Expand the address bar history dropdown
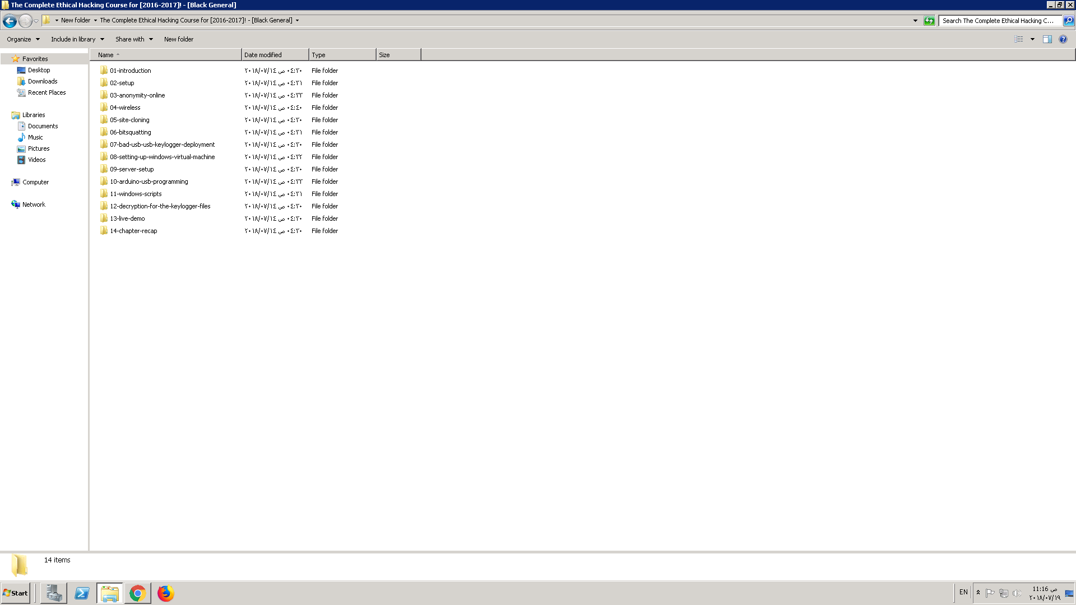This screenshot has width=1076, height=605. tap(915, 21)
